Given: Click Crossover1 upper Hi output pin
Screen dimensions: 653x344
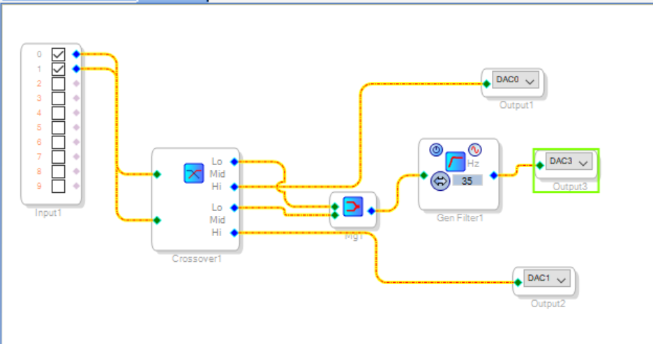Looking at the screenshot, I should [234, 187].
